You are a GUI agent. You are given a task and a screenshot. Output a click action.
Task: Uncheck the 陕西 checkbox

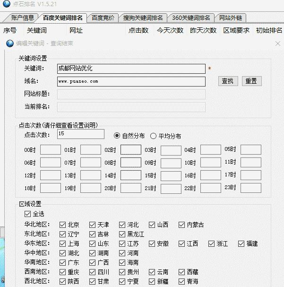tap(62, 281)
